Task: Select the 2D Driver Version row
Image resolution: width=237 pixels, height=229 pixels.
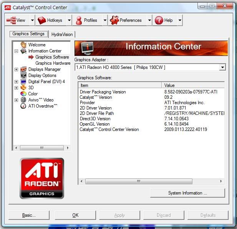Action: click(151, 108)
